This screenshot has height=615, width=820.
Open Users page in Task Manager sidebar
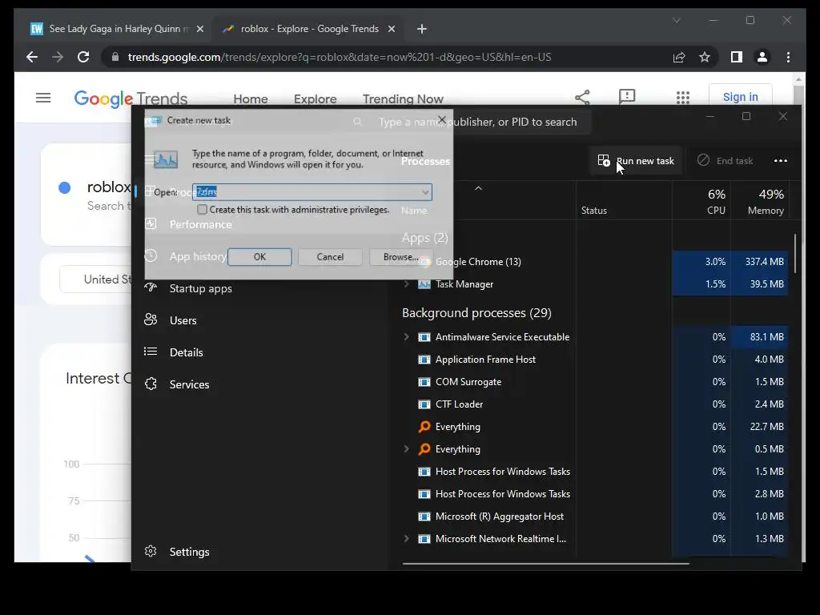point(183,320)
